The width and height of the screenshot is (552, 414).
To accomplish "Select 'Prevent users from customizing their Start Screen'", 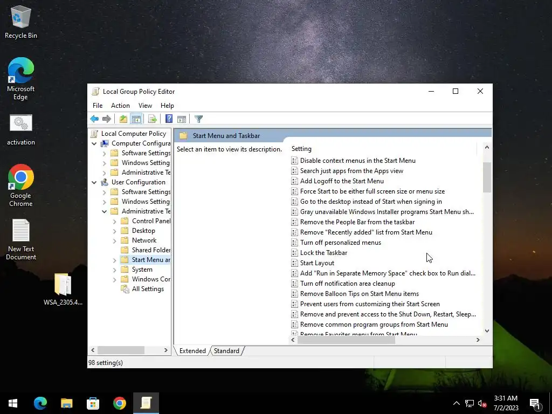I will 370,304.
